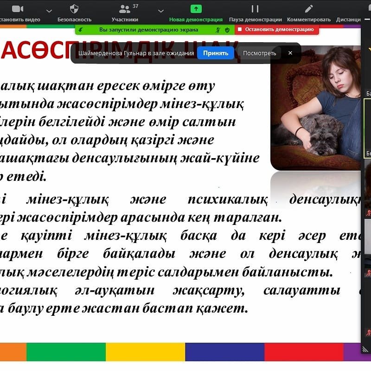Click the 'Вы запустили демонстрацию экрана' status text
The height and width of the screenshot is (371, 371).
click(148, 30)
